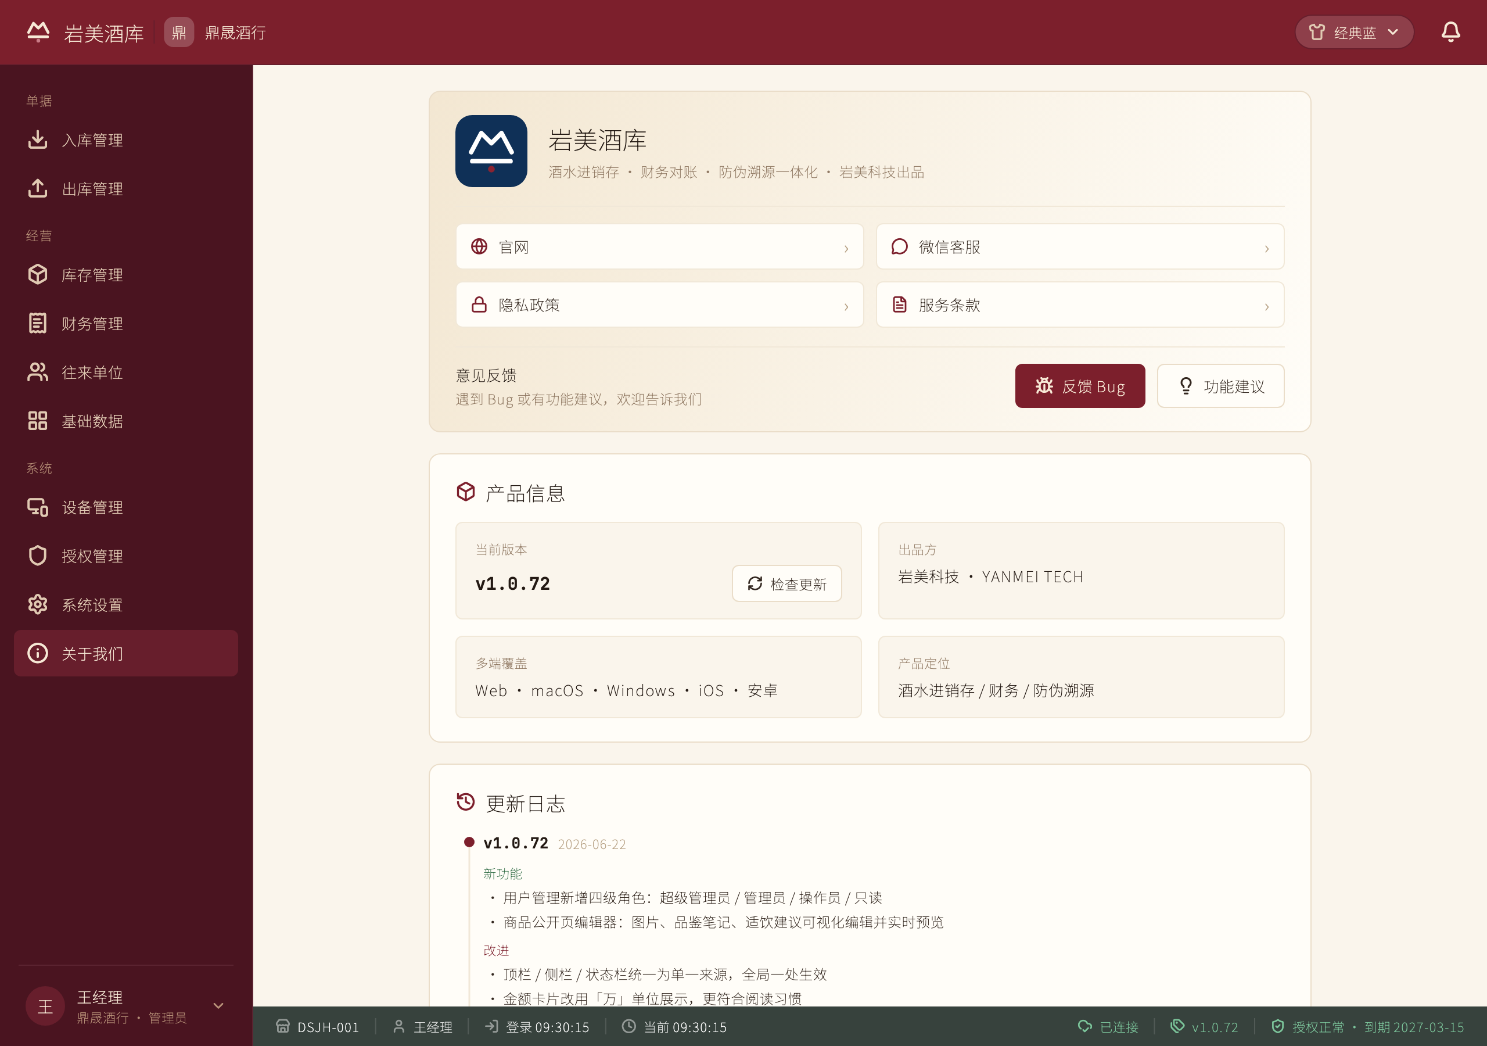Screen dimensions: 1487x1046
Task: Click the 已连接 connection status icon
Action: point(1085,1026)
